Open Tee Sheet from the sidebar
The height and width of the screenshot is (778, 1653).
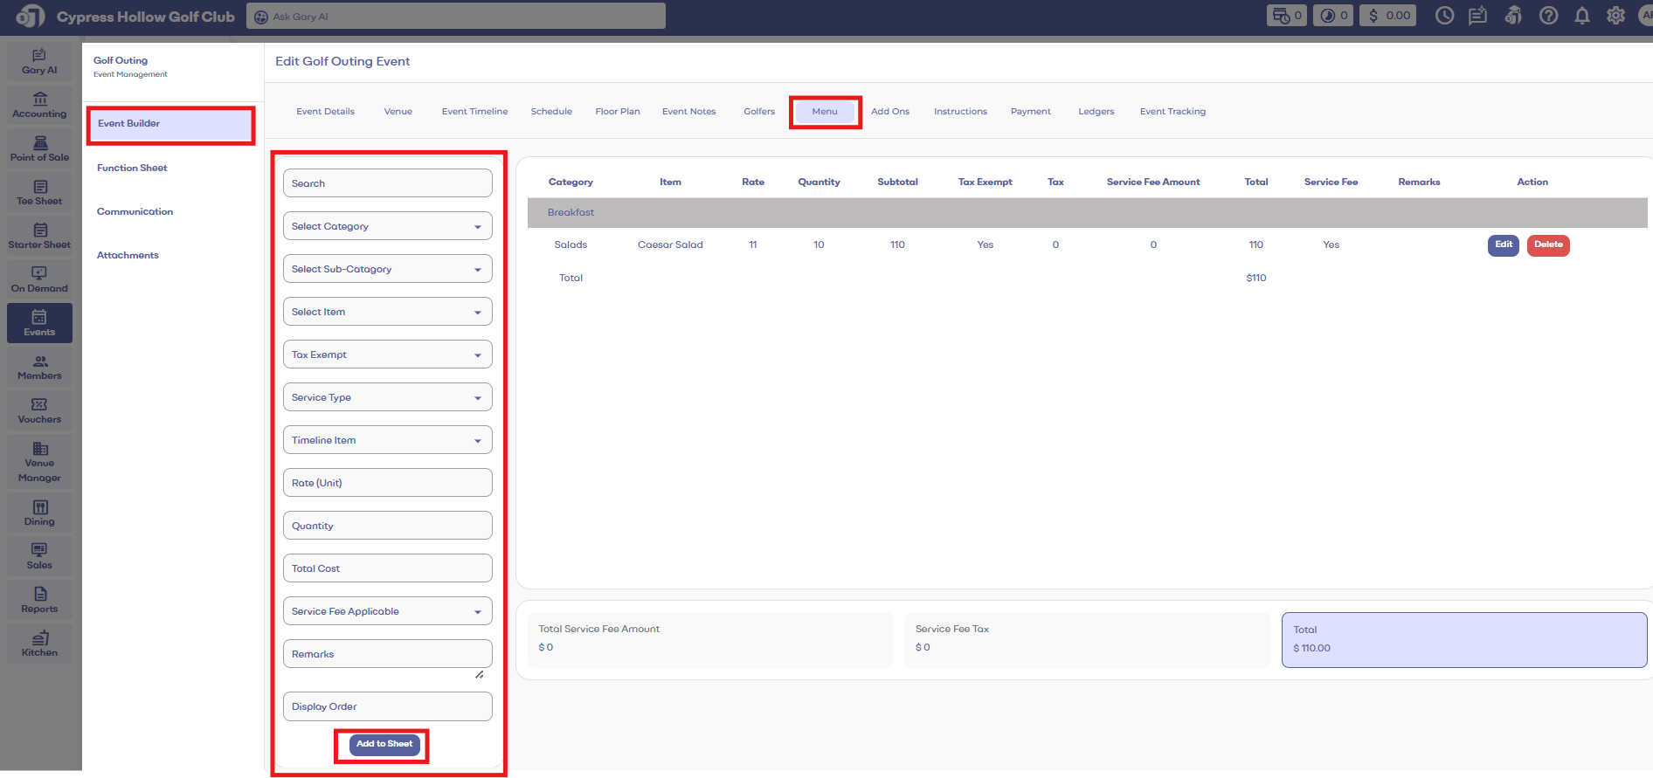(x=39, y=193)
